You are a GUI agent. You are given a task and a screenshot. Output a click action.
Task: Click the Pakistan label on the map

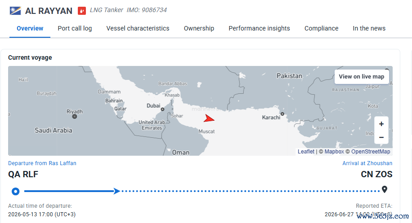coord(289,76)
